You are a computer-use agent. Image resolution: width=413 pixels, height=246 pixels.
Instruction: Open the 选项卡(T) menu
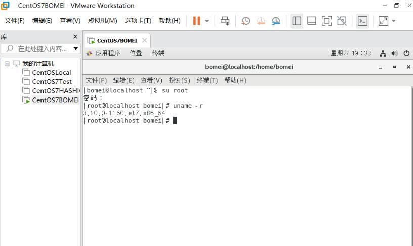coord(138,21)
